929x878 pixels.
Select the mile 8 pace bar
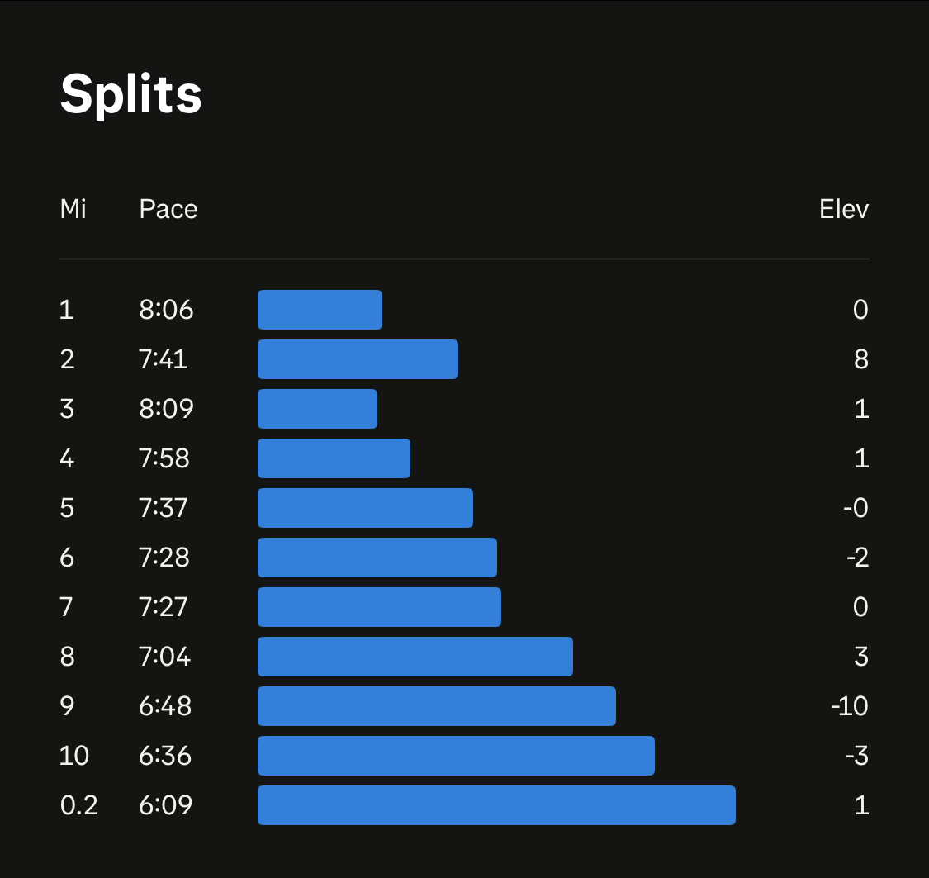(415, 657)
